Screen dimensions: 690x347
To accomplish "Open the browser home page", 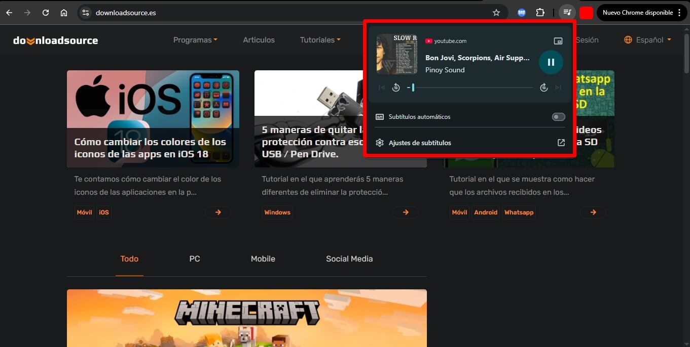I will 64,13.
